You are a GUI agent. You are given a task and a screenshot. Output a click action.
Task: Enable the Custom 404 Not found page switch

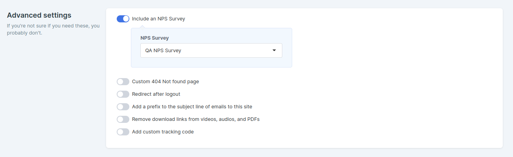(x=123, y=82)
